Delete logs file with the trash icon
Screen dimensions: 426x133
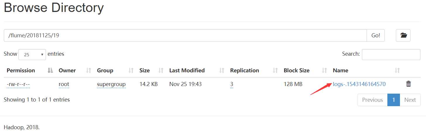pos(409,84)
